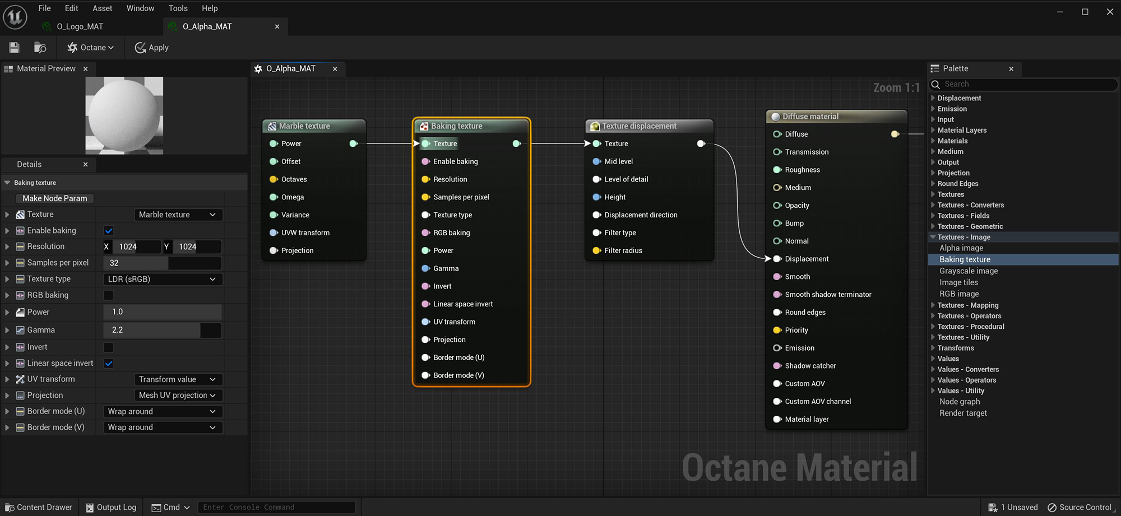This screenshot has height=516, width=1121.
Task: Switch to the O_Logo_MAT tab
Action: click(x=80, y=26)
